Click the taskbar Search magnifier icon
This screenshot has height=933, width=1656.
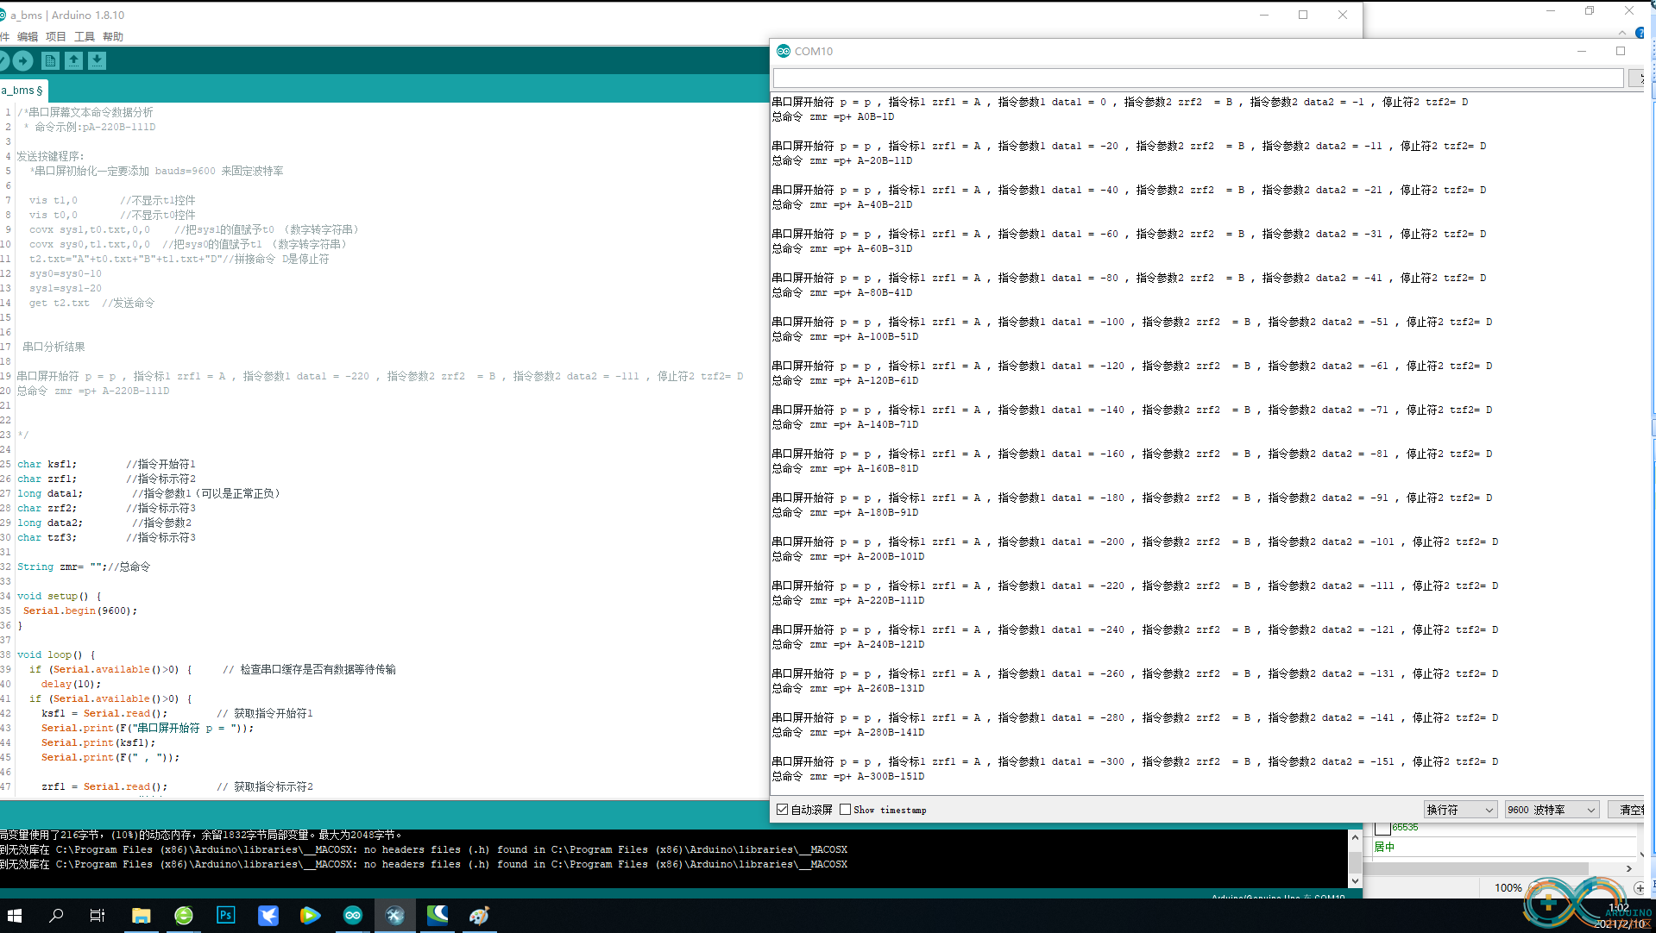point(56,915)
